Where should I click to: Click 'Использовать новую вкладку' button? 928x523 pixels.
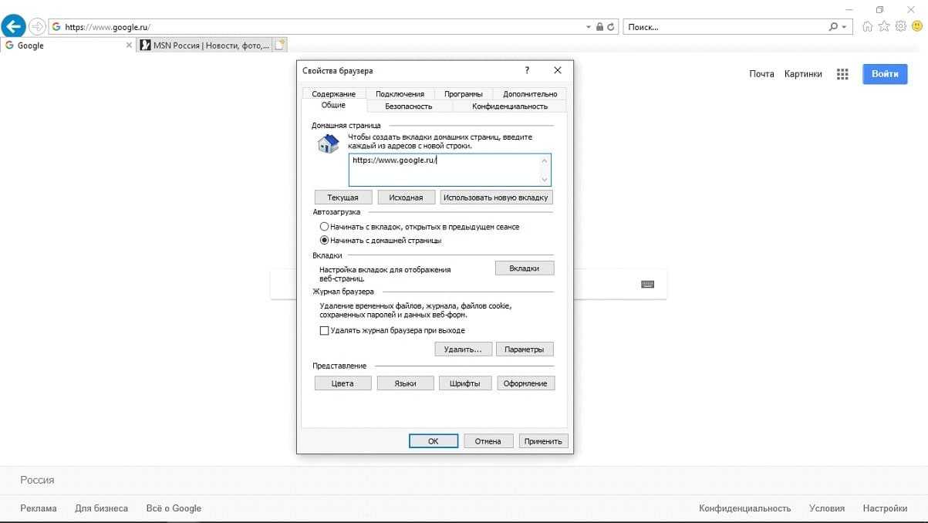coord(496,197)
